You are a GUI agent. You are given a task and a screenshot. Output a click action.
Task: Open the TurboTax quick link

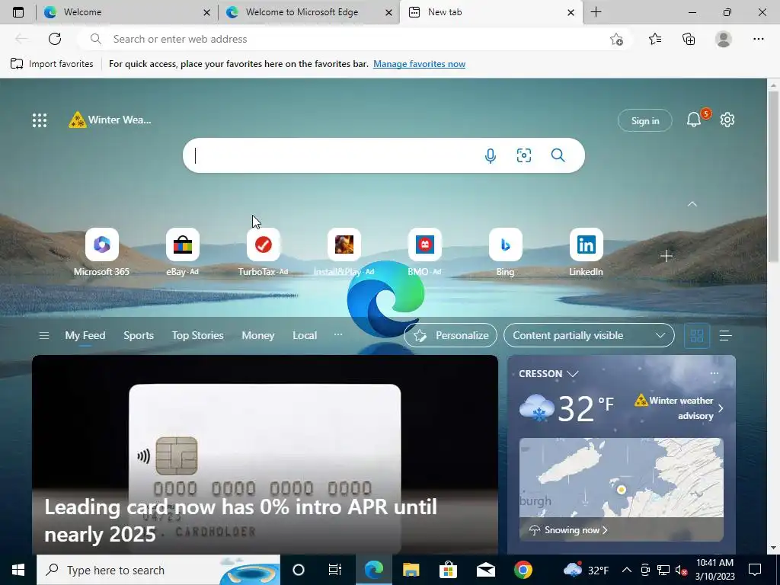263,252
